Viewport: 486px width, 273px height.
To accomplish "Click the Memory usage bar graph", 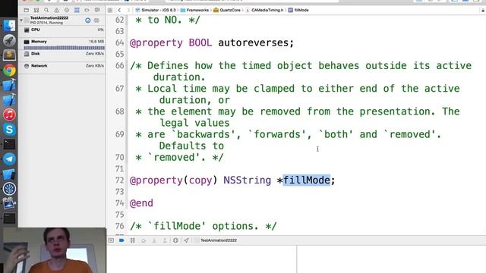I will pos(64,48).
